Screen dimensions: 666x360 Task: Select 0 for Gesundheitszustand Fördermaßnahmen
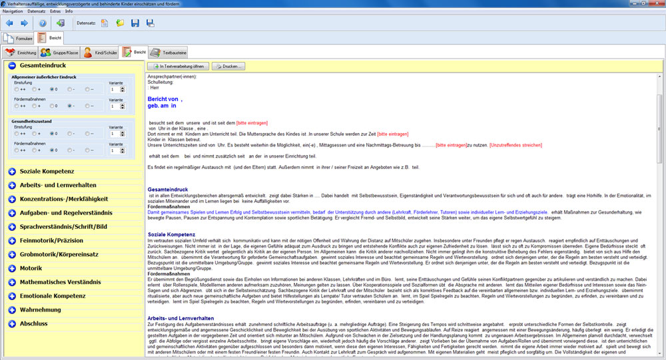tap(52, 150)
